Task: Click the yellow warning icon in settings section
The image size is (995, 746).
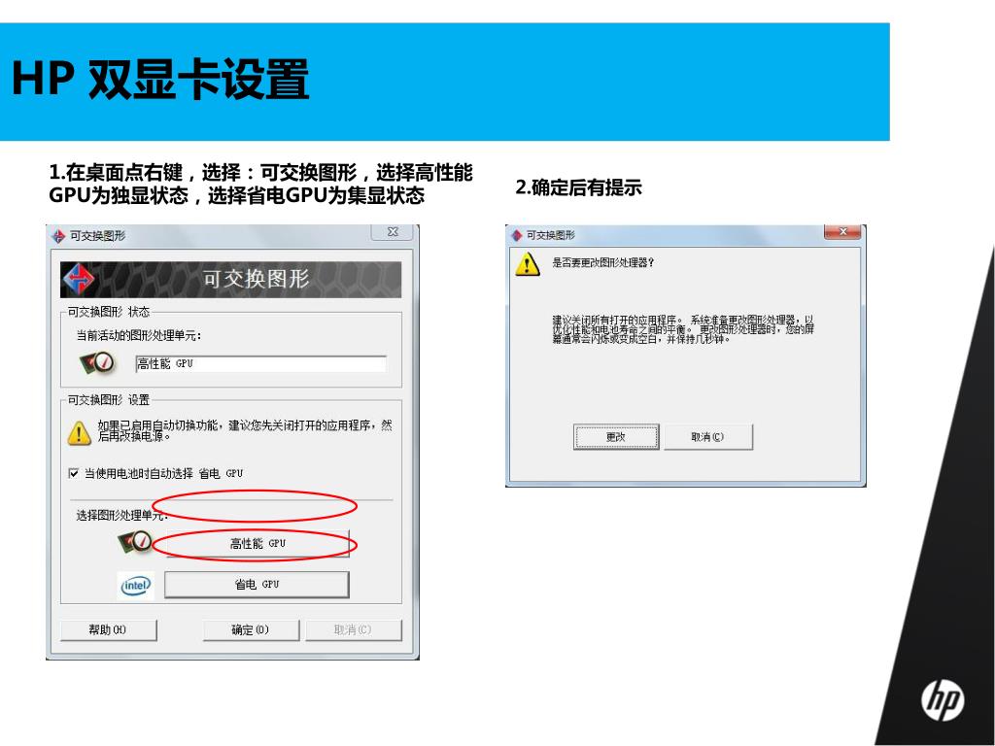Action: (x=79, y=432)
